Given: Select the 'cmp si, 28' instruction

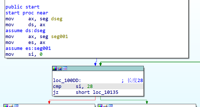Looking at the screenshot, I should pos(98,86).
